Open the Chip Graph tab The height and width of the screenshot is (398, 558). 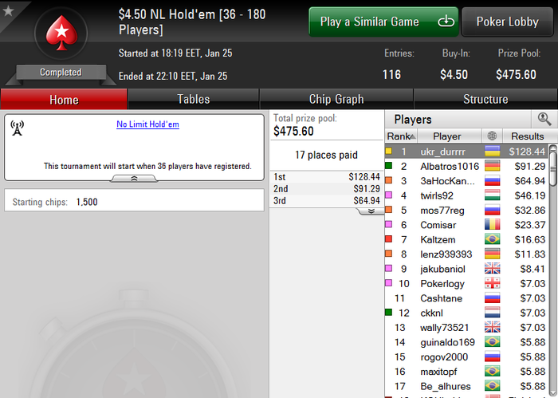click(336, 99)
